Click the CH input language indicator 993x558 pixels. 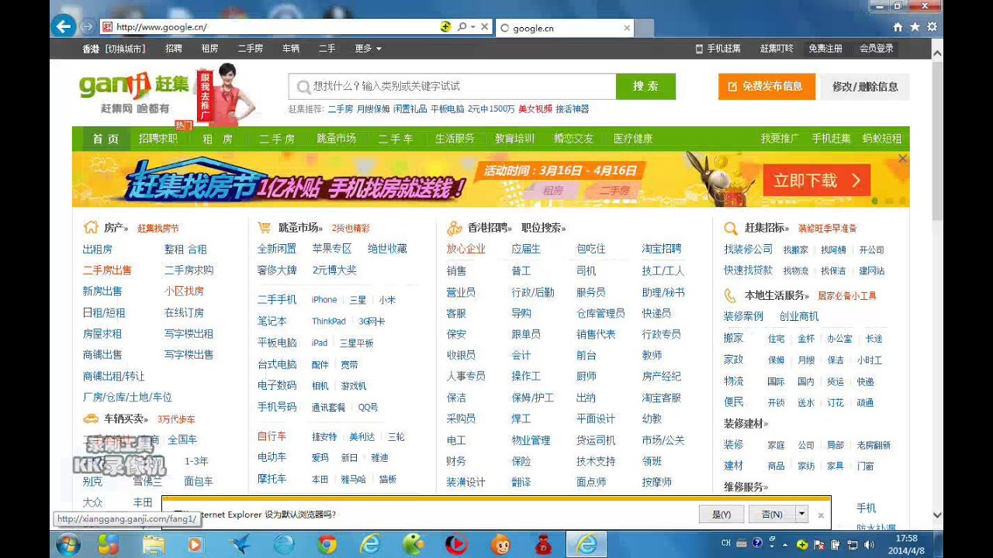click(726, 543)
